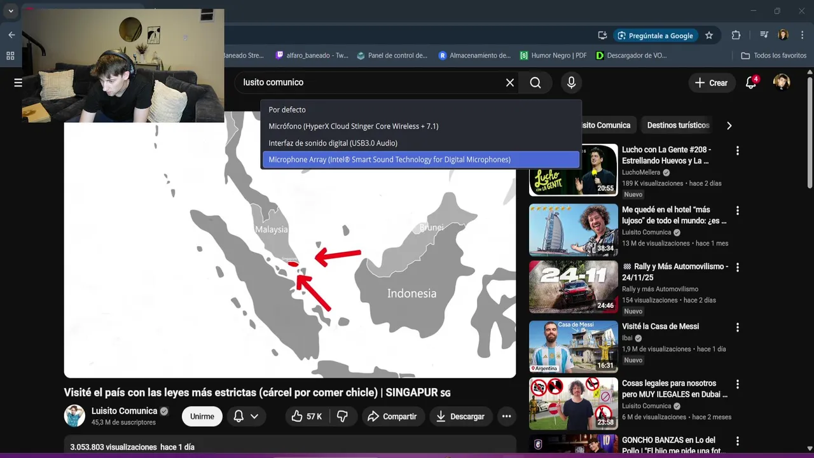Open the Burj Al Arab hotel video thumbnail
The height and width of the screenshot is (458, 814).
click(x=574, y=230)
